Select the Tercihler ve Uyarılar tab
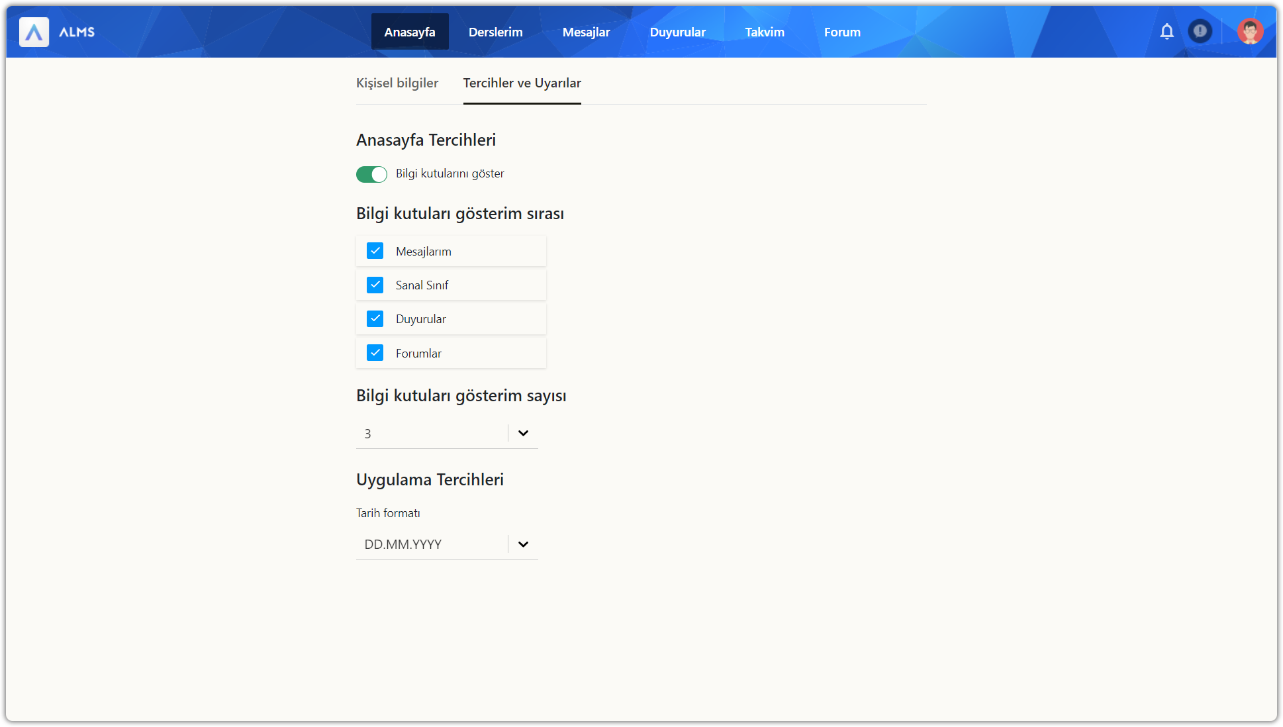Screen dimensions: 1283x727 point(522,83)
